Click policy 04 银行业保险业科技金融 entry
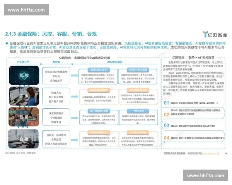 coord(197,138)
